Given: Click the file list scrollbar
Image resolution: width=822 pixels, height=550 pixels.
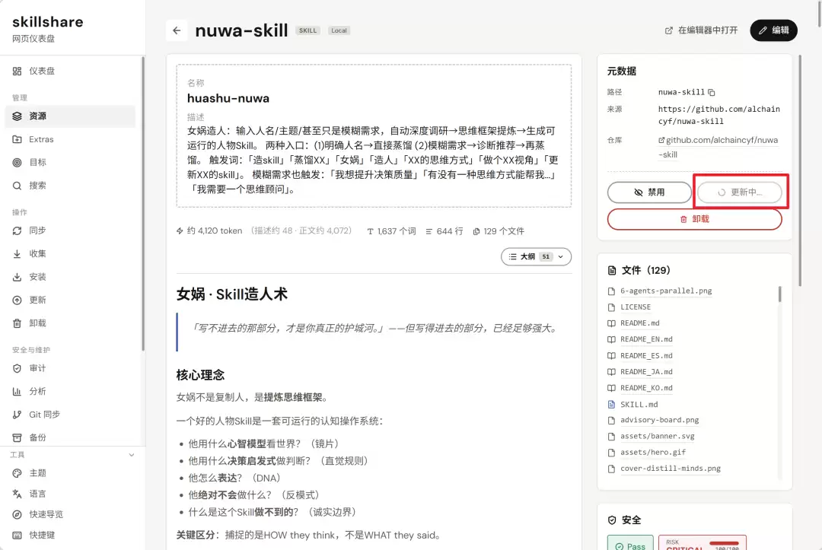Looking at the screenshot, I should click(x=779, y=294).
